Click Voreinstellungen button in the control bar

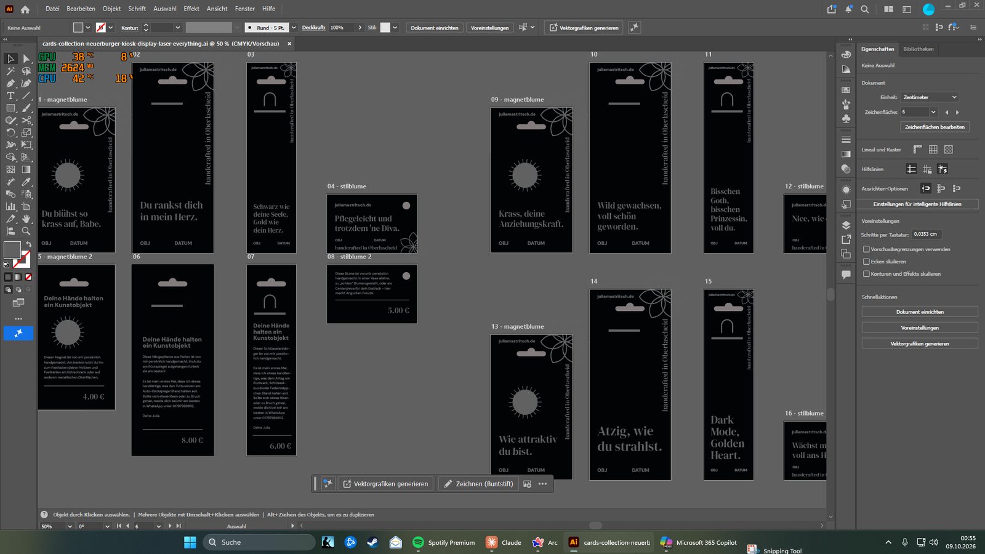click(490, 28)
